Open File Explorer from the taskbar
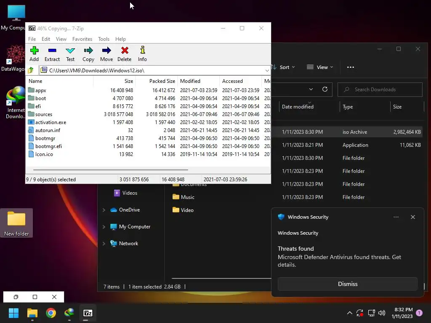The width and height of the screenshot is (431, 323). (32, 313)
